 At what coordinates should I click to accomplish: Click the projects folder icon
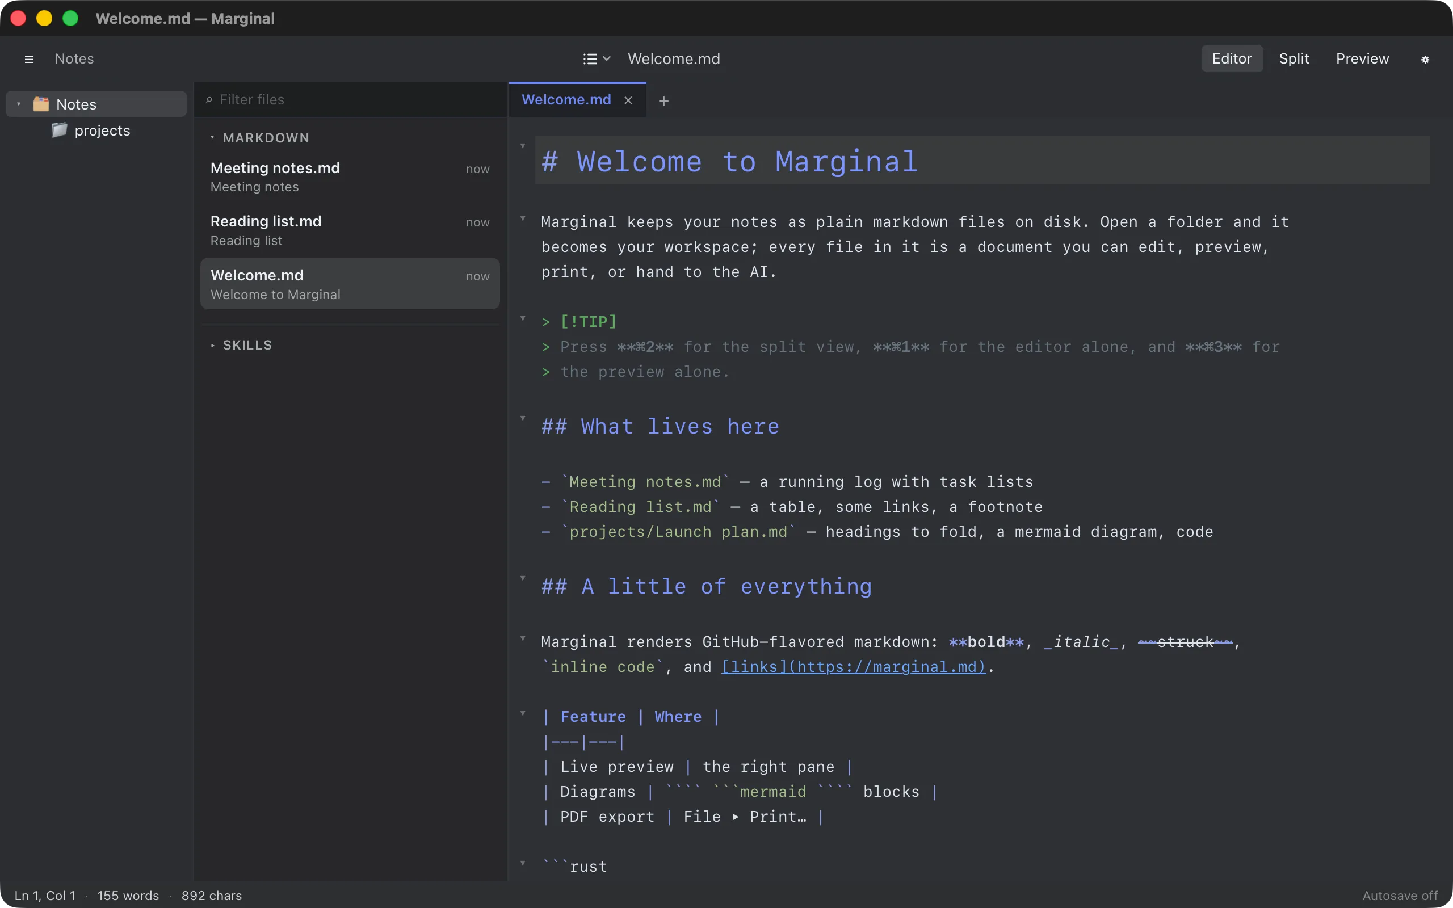point(59,131)
